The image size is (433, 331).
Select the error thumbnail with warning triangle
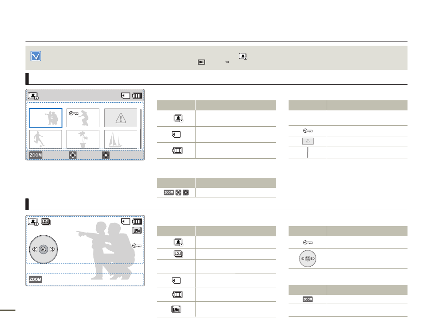tap(121, 118)
